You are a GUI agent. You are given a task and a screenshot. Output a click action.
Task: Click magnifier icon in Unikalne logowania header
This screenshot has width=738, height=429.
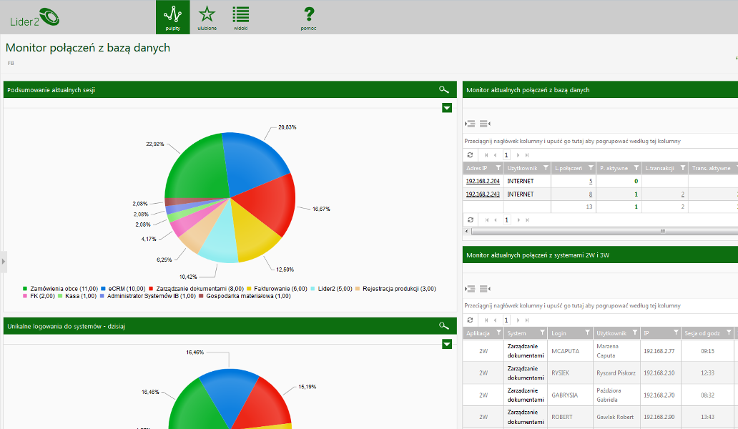click(x=444, y=325)
